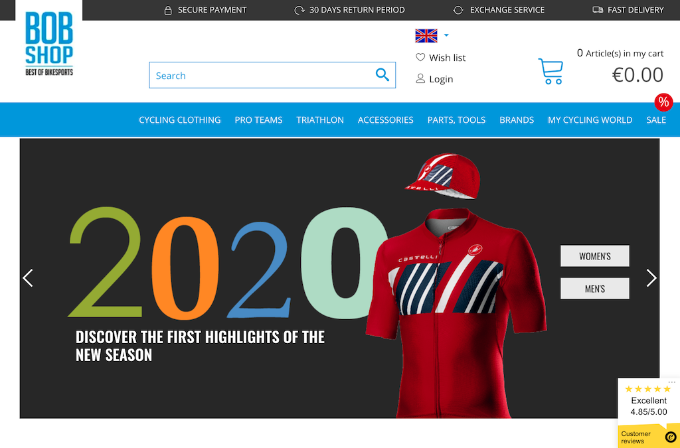Click the red percent sale badge

coord(663,102)
